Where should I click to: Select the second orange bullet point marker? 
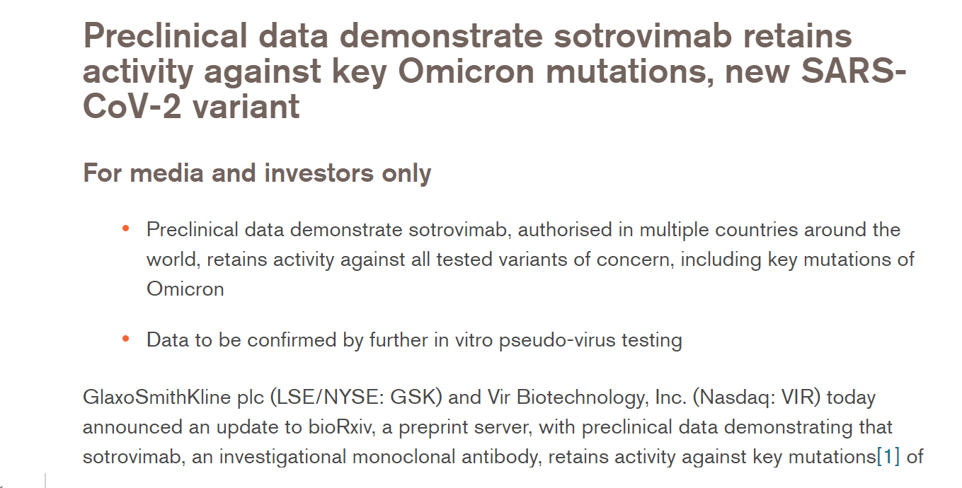pos(126,339)
